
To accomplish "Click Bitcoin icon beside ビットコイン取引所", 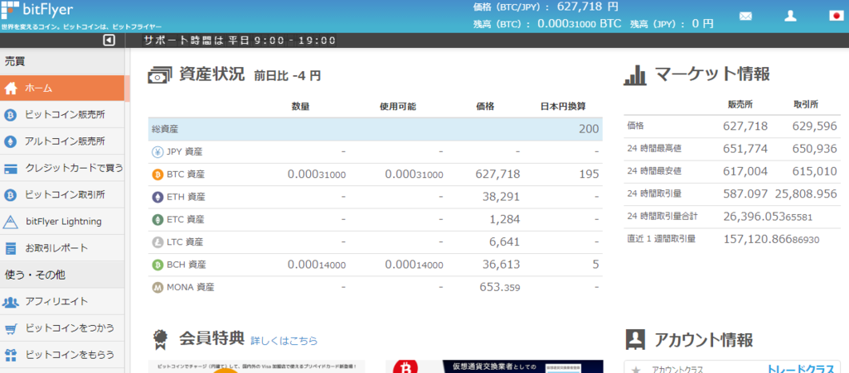I will click(x=10, y=195).
